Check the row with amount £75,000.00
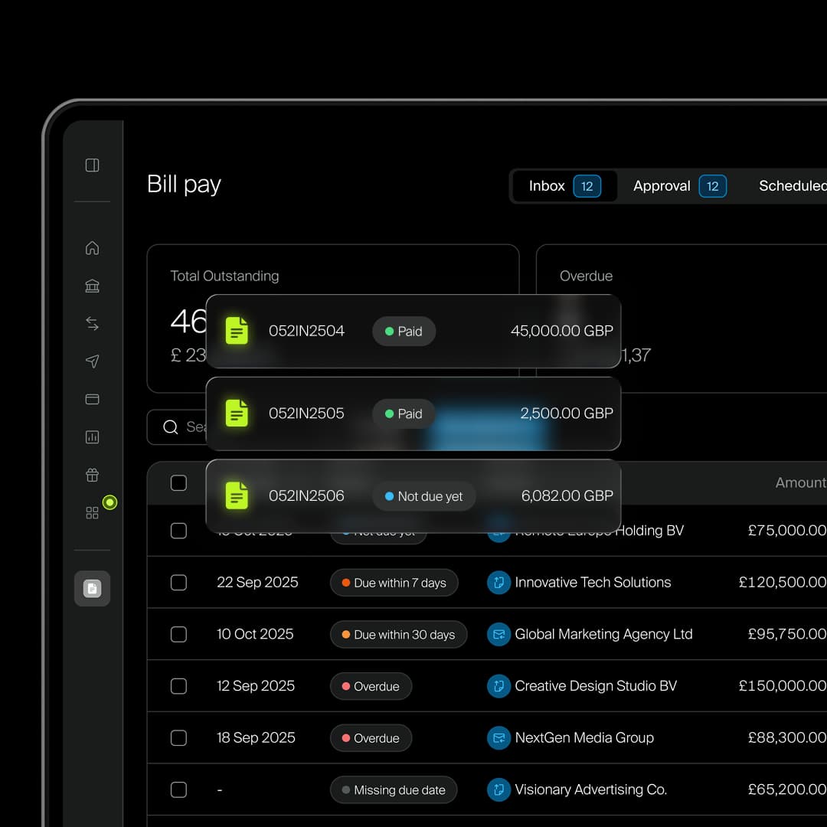827x827 pixels. click(178, 531)
